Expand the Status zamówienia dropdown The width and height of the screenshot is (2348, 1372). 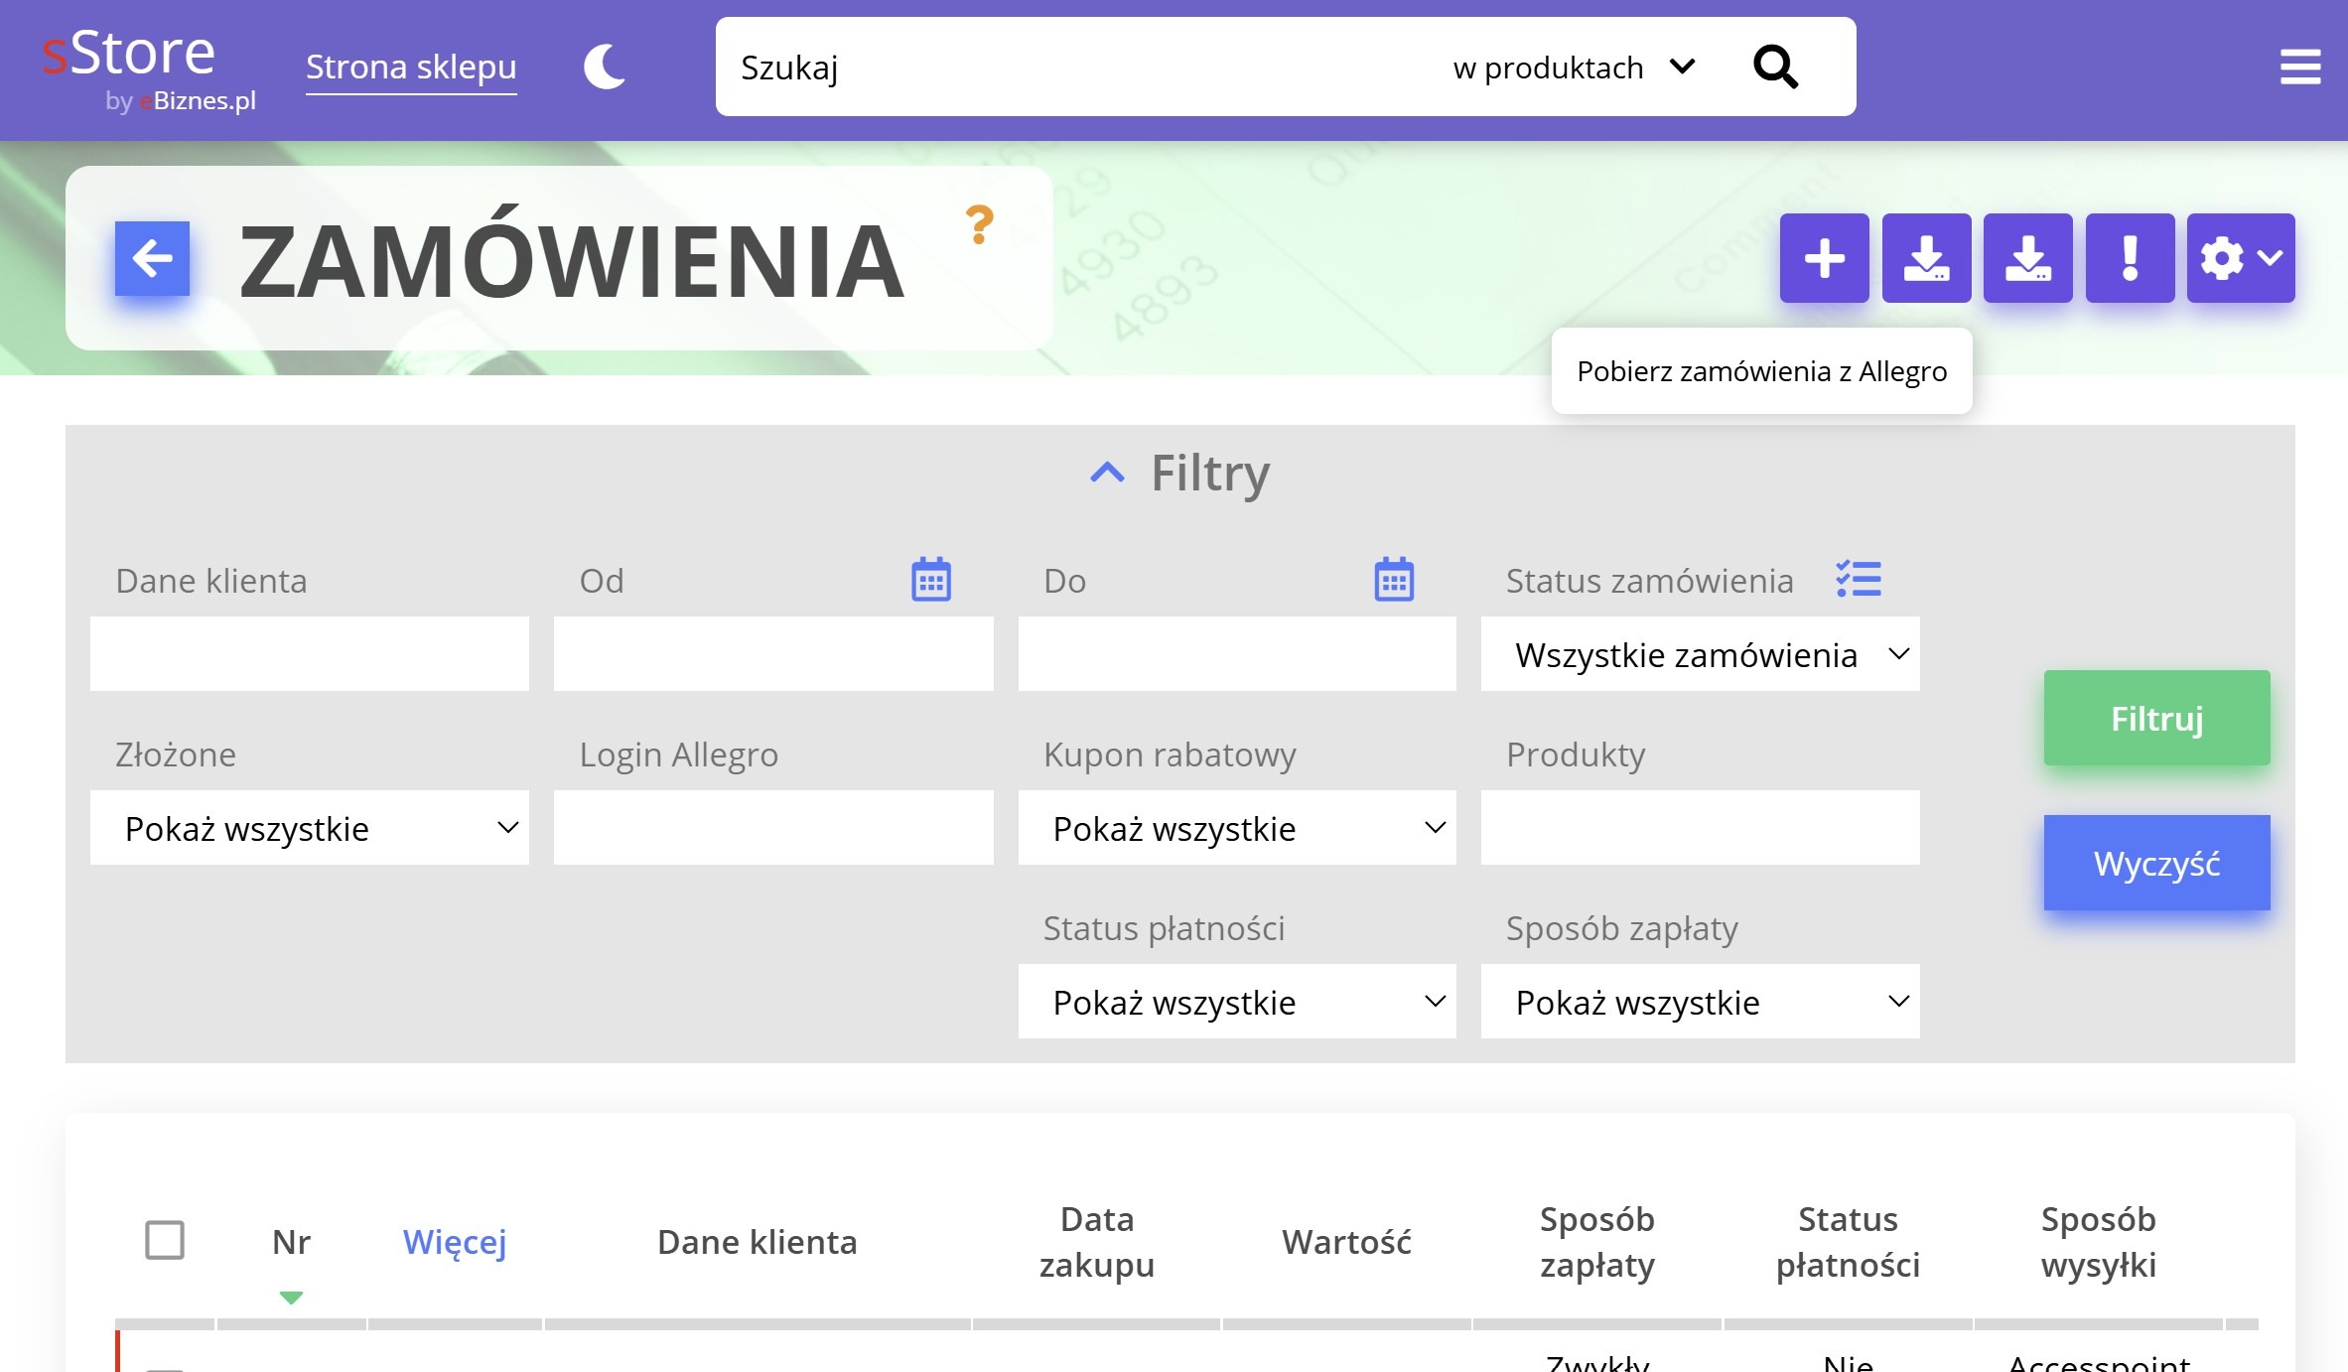[x=1700, y=654]
